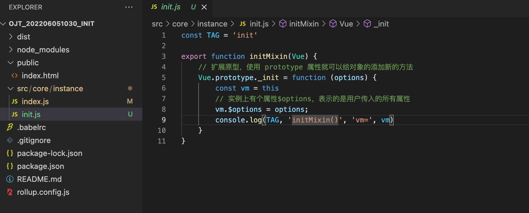Viewport: 529px width, 213px height.
Task: Click the JS icon beside index.js
Action: (x=15, y=101)
